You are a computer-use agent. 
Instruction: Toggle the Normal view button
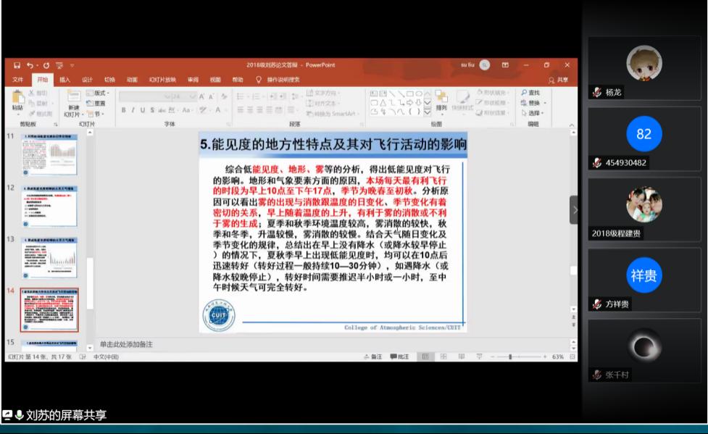(425, 356)
